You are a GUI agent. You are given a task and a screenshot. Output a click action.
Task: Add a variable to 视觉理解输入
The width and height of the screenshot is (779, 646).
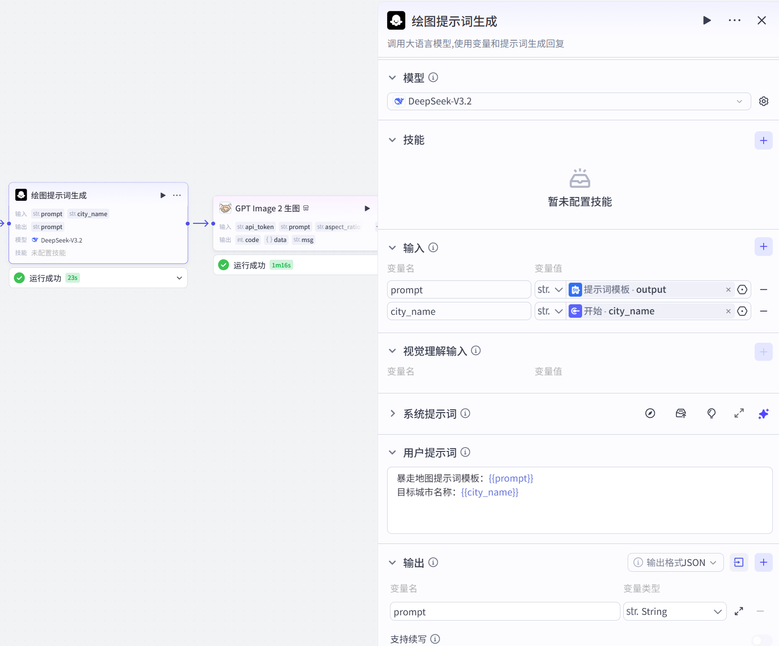(763, 352)
